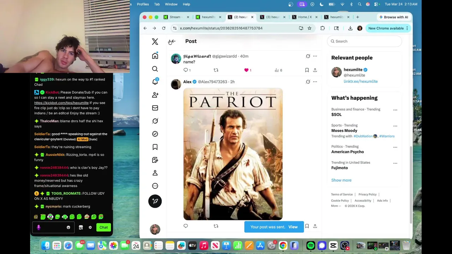Open Verified badge icon in X sidebar
Screen dimensions: 452x254
tap(155, 134)
